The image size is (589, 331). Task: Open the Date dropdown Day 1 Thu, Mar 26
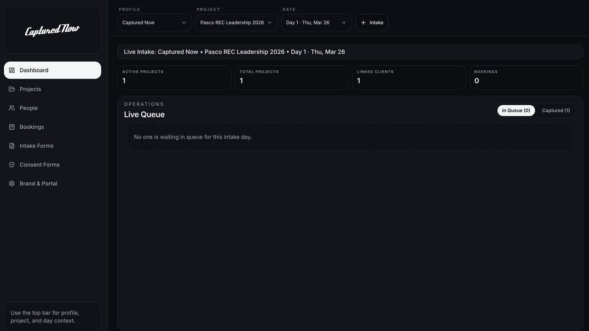coord(317,23)
